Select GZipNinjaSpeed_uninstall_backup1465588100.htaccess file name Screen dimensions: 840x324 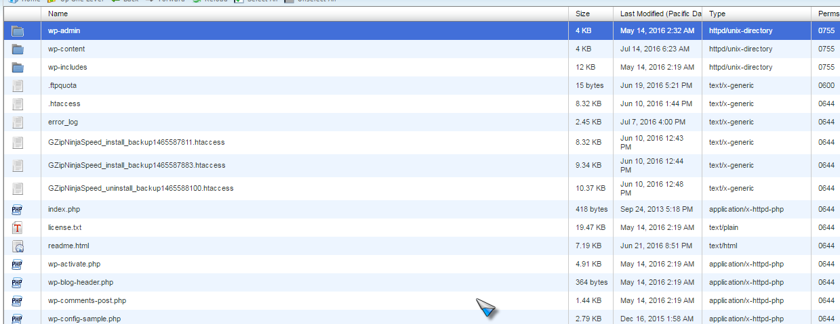(x=141, y=189)
